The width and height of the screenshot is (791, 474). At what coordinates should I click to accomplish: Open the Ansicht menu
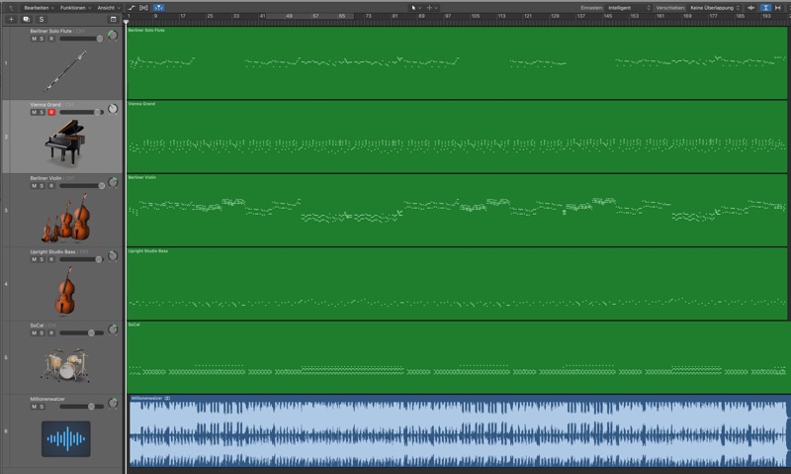[109, 8]
